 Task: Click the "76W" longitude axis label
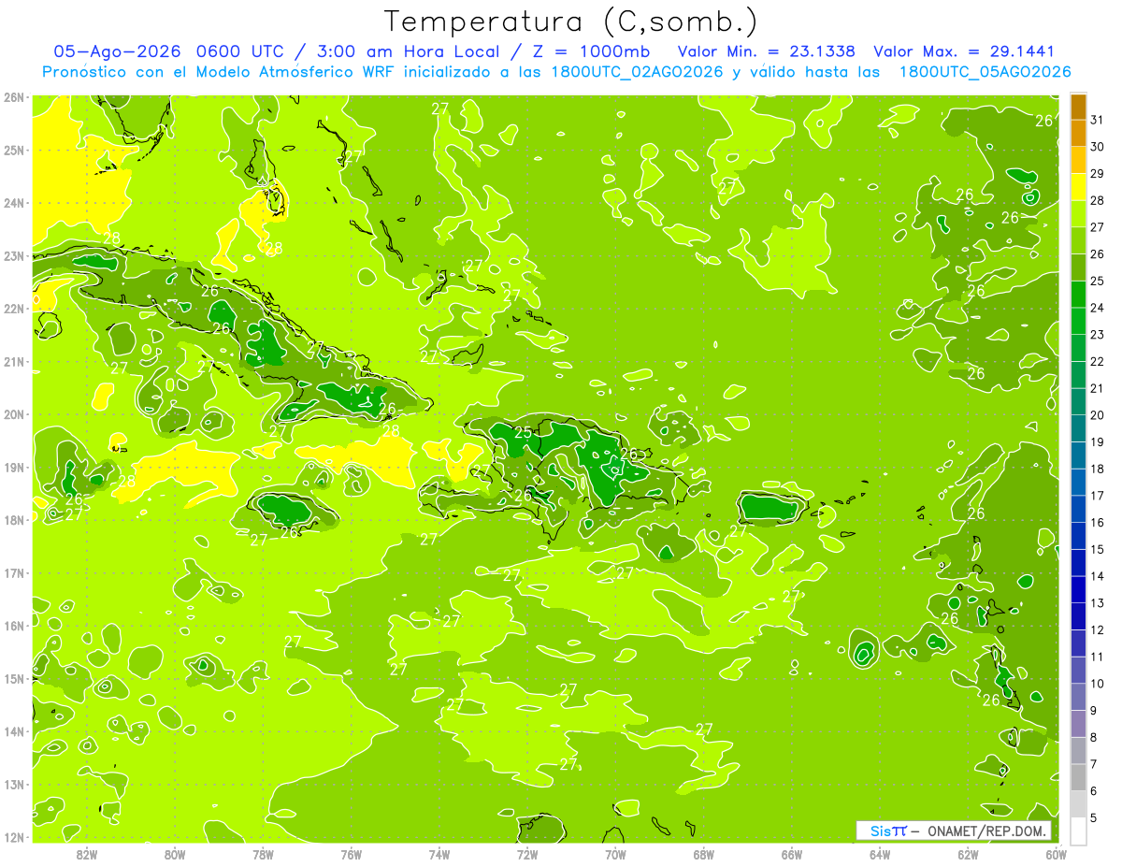coord(351,854)
